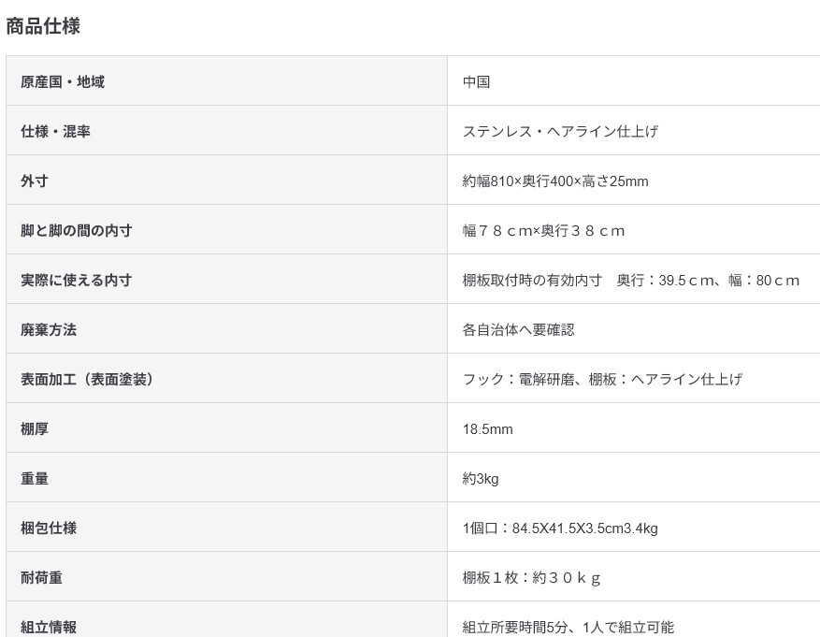Click 棚板１枚：約３０ｋｇ load capacity
This screenshot has width=820, height=637.
[531, 578]
